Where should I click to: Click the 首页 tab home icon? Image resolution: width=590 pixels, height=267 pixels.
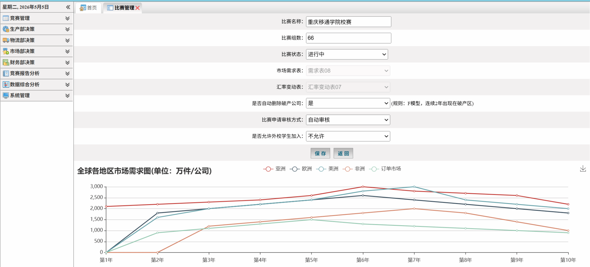point(83,8)
